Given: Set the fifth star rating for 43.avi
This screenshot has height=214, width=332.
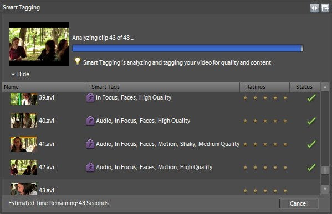Looking at the screenshot, I should [x=285, y=191].
